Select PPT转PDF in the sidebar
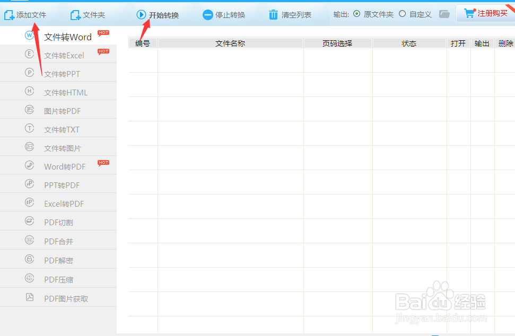Viewport: 515px width, 336px height. [x=58, y=184]
